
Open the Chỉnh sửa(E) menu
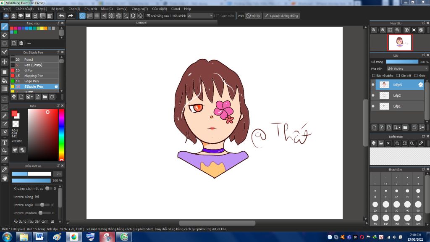[24, 9]
